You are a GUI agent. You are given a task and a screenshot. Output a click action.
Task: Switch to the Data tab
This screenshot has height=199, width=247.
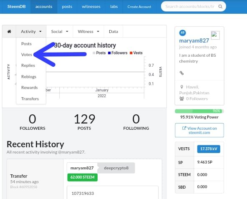coord(113,32)
